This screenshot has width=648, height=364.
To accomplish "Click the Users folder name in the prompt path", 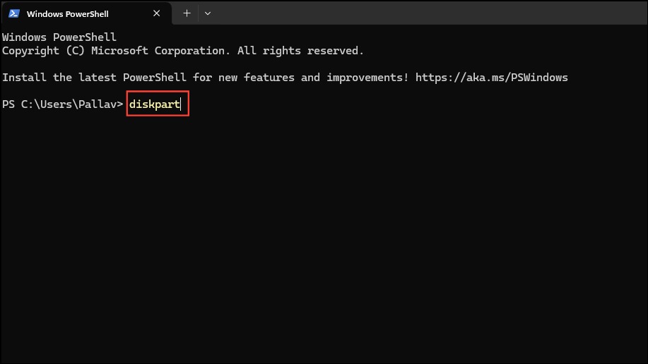I will (x=56, y=104).
